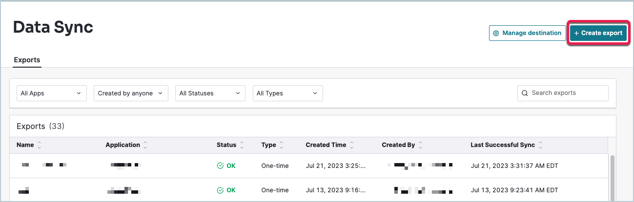Open Manage destination settings

527,33
